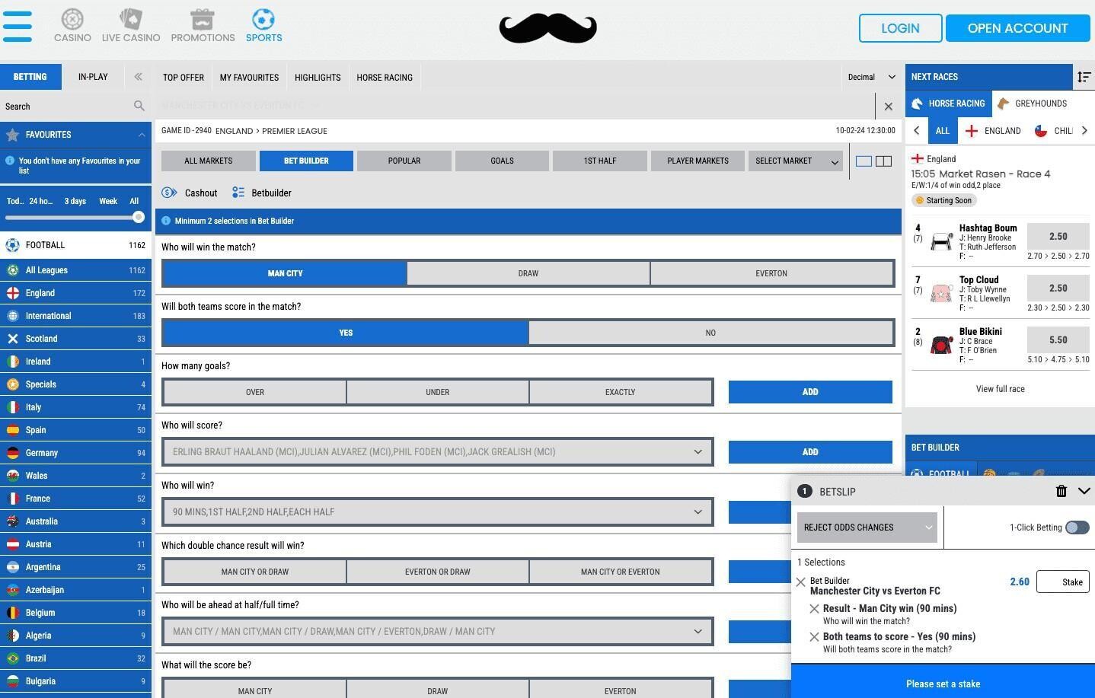
Task: Open the Reject Odds Changes dropdown
Action: point(867,527)
